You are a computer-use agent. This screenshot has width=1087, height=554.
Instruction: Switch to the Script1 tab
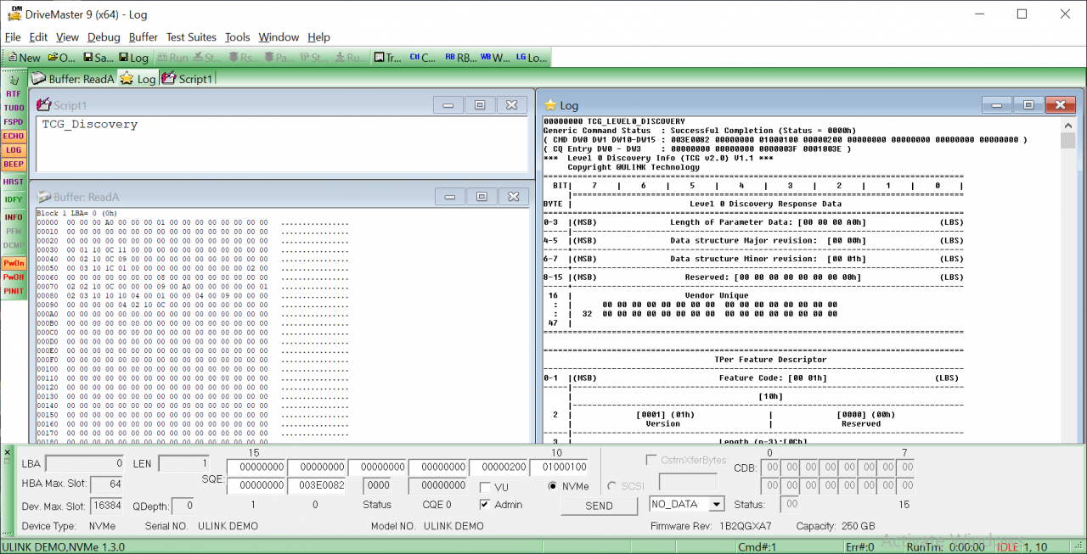coord(188,79)
